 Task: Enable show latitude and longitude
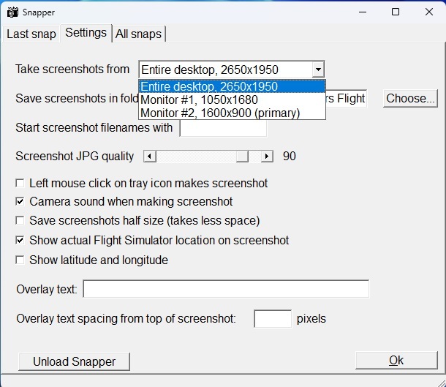click(20, 260)
